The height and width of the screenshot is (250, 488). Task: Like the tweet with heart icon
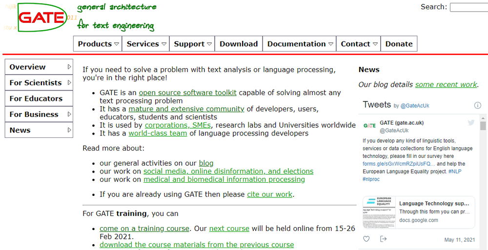tap(366, 239)
